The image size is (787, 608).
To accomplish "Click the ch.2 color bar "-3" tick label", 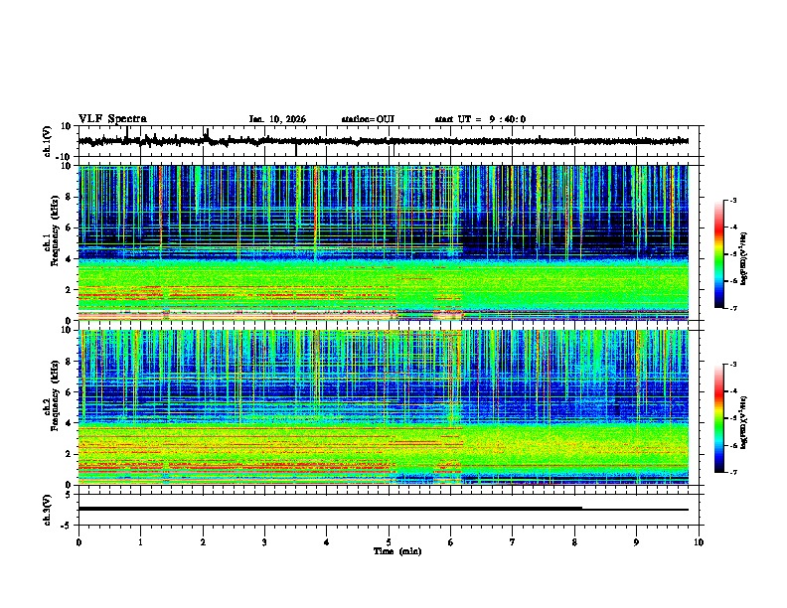I will [733, 365].
